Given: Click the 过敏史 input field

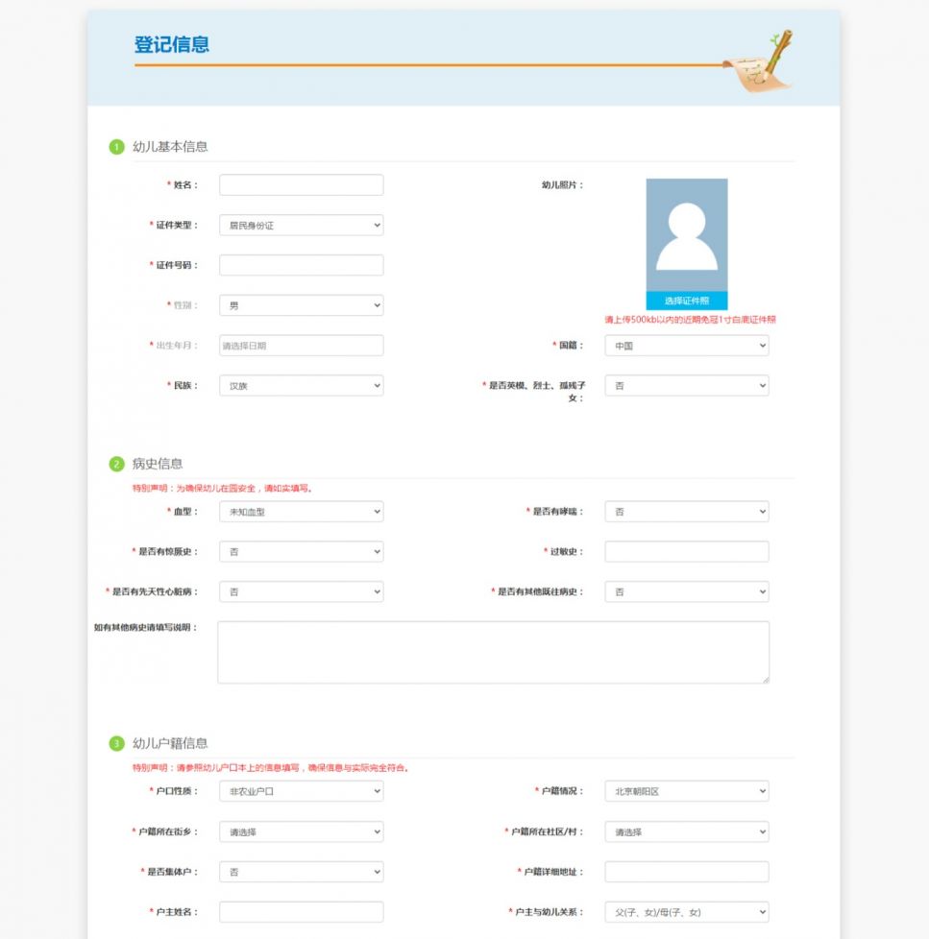Looking at the screenshot, I should pos(687,551).
